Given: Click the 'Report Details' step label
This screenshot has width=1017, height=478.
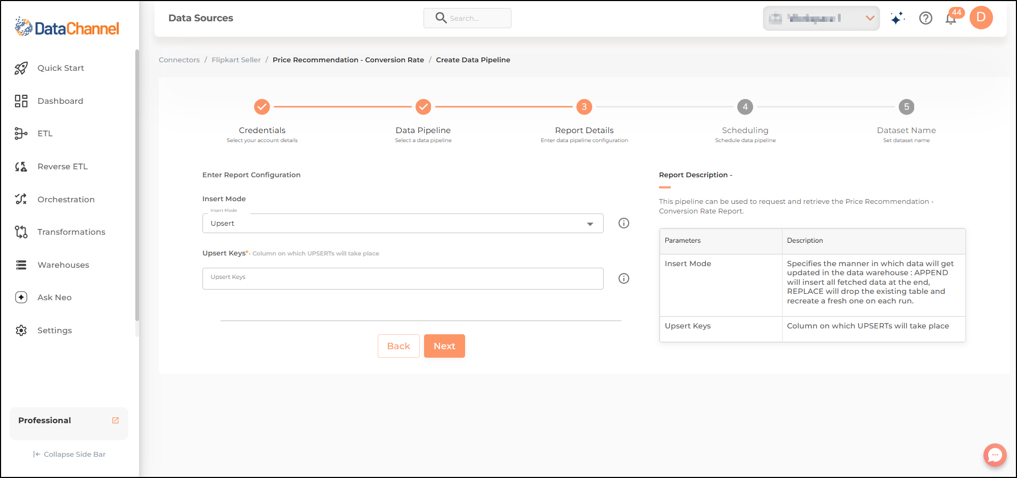Looking at the screenshot, I should click(x=584, y=130).
